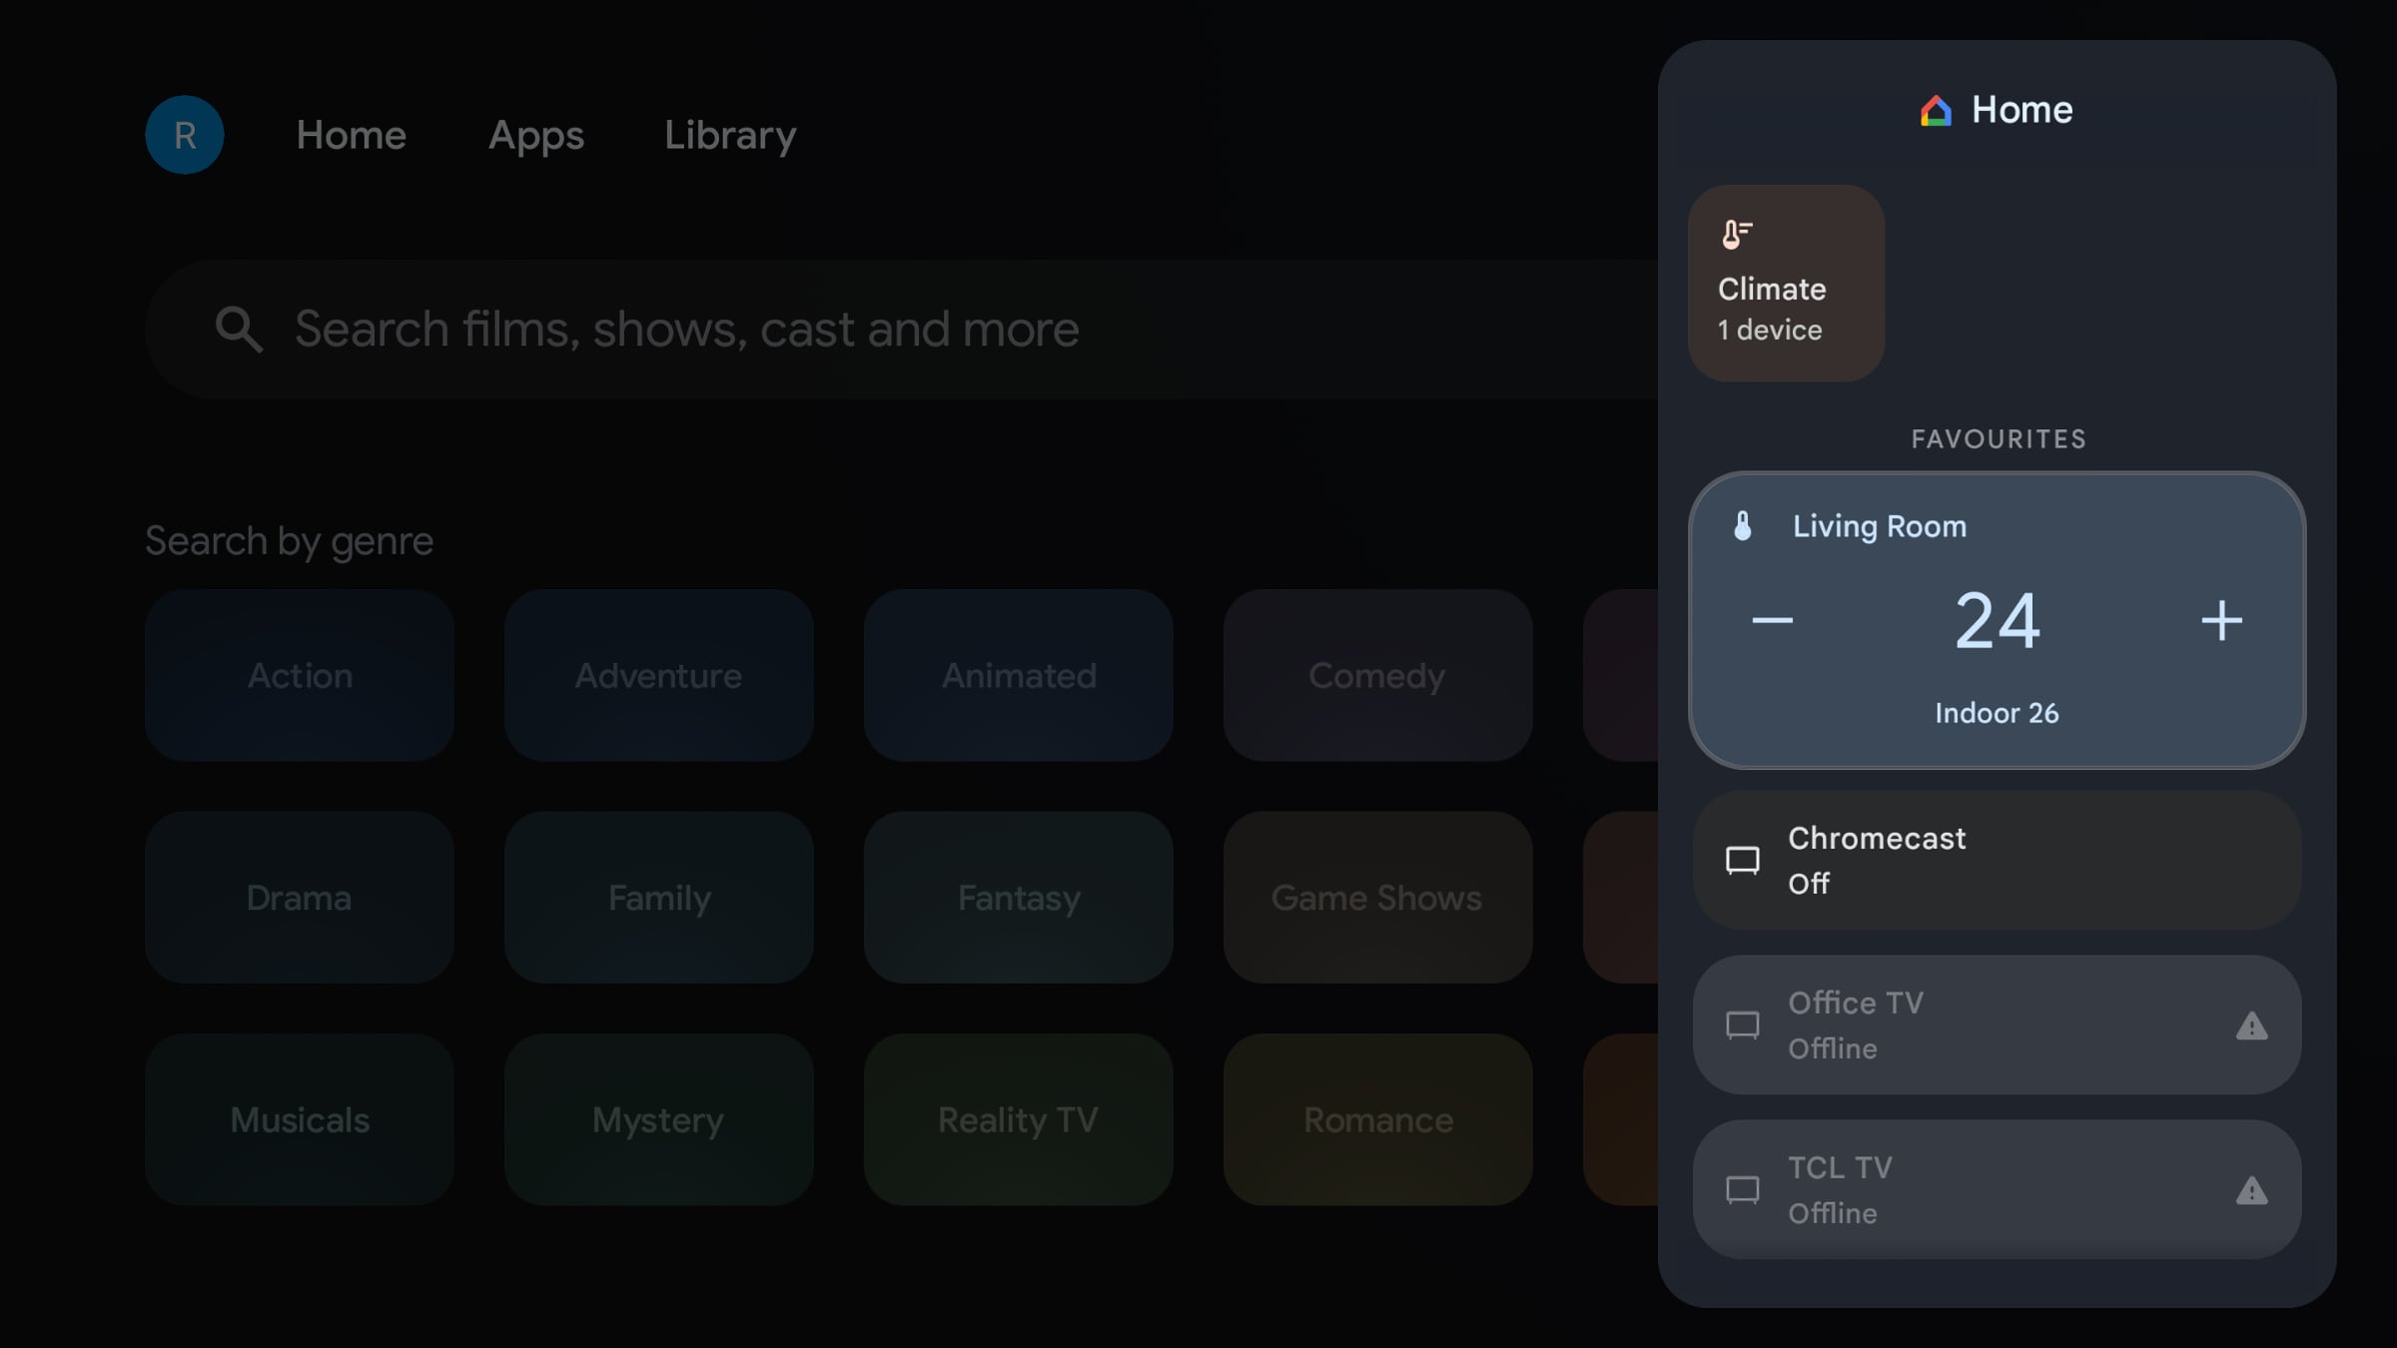Decrease Living Room temperature with minus

pyautogui.click(x=1772, y=621)
